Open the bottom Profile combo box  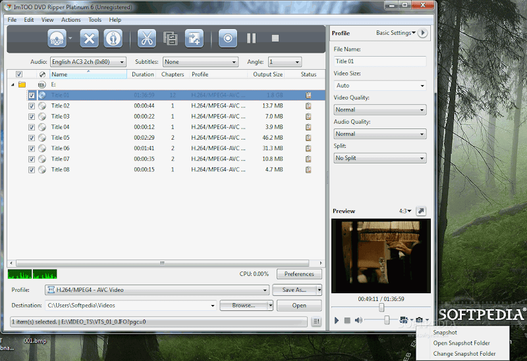coord(157,290)
